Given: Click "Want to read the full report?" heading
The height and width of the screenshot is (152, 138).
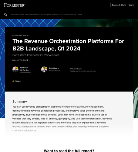Looking at the screenshot, I should tap(69, 150).
